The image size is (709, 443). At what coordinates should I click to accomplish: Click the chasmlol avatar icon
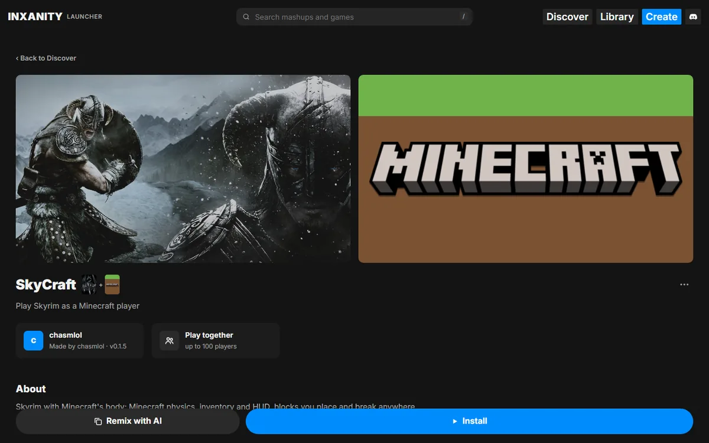point(34,341)
